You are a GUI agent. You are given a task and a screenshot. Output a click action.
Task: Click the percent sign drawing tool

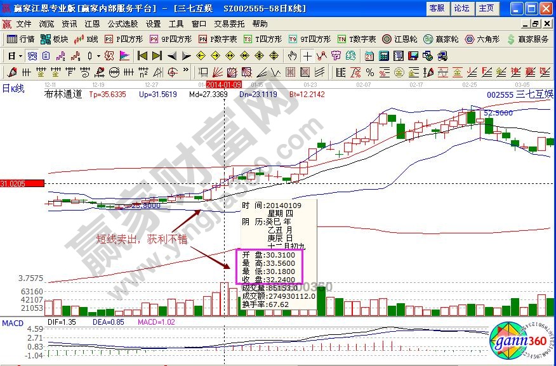(370, 71)
